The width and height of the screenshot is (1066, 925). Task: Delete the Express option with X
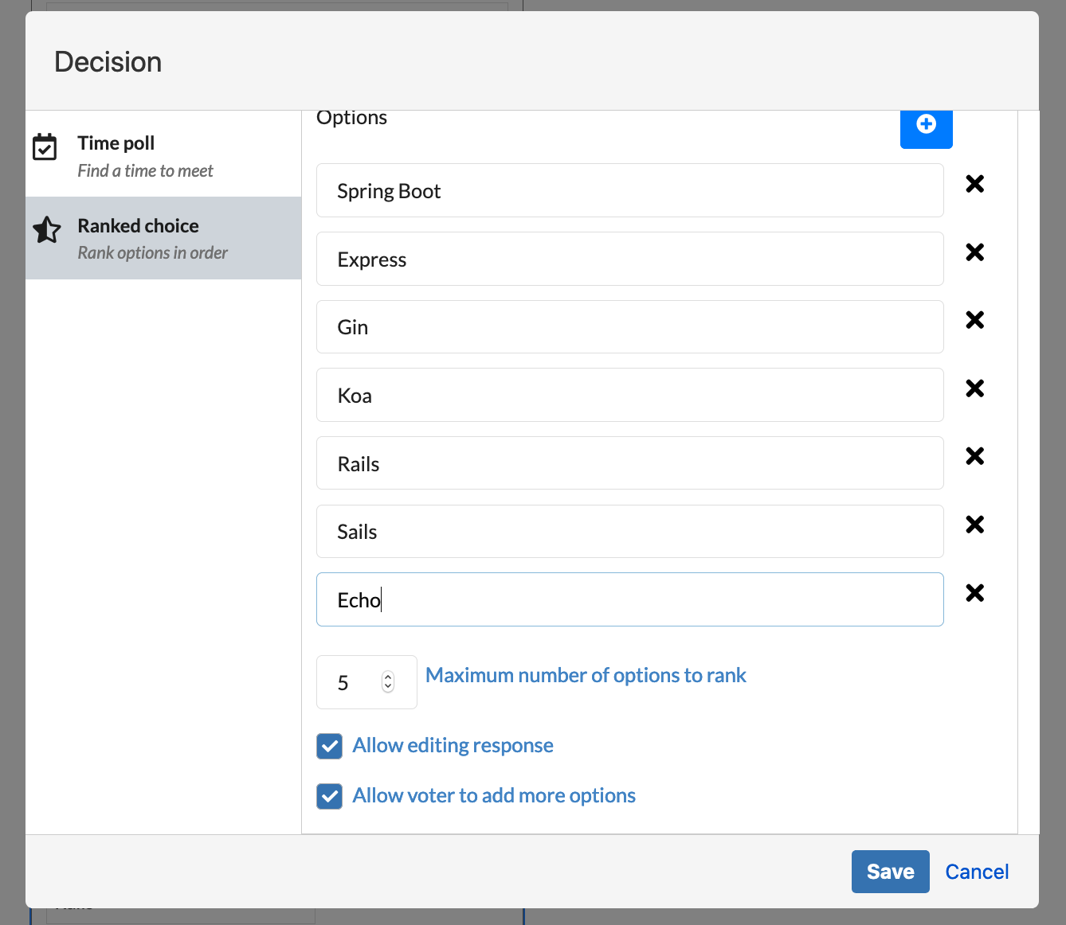pyautogui.click(x=974, y=252)
